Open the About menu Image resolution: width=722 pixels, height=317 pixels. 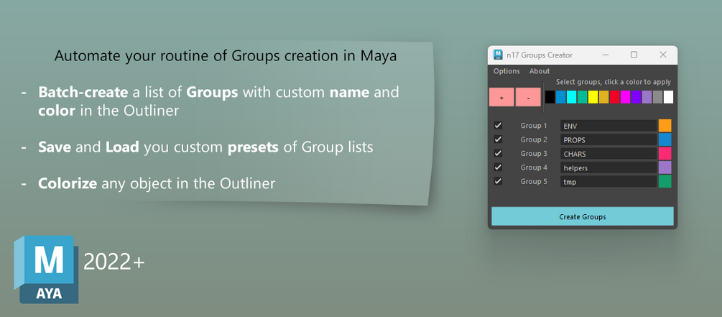[x=540, y=71]
